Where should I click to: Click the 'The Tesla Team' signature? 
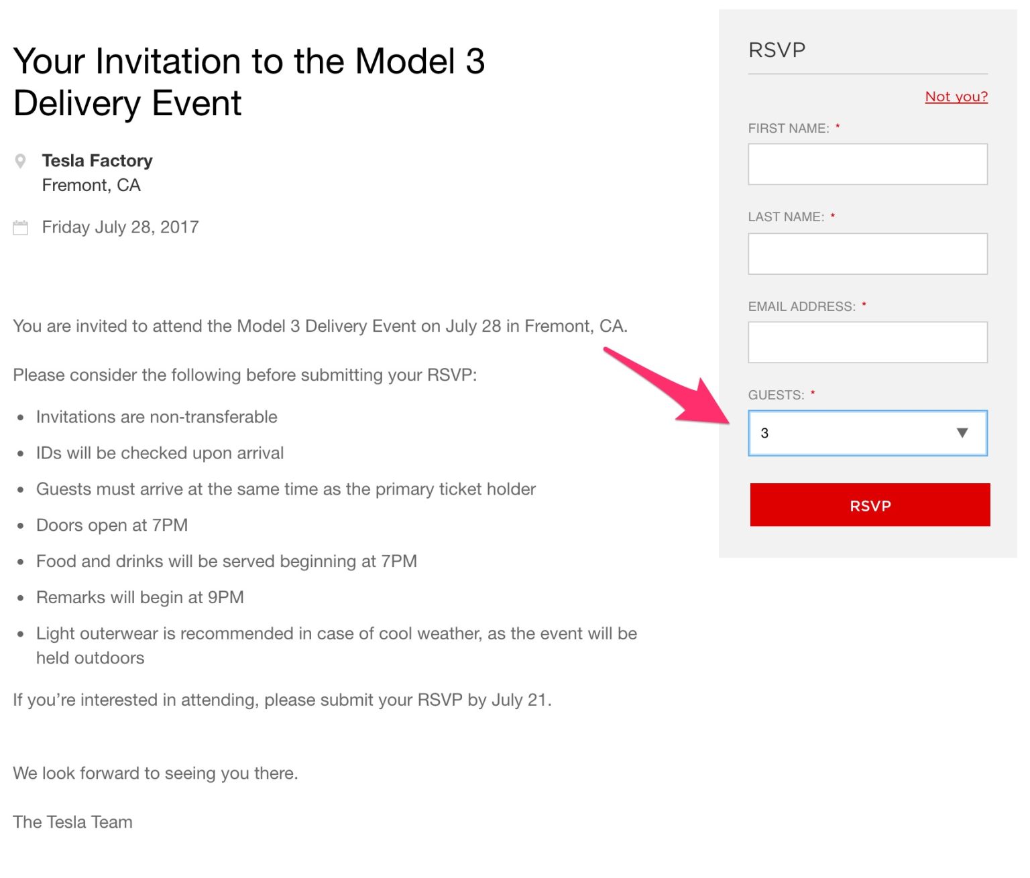(72, 822)
